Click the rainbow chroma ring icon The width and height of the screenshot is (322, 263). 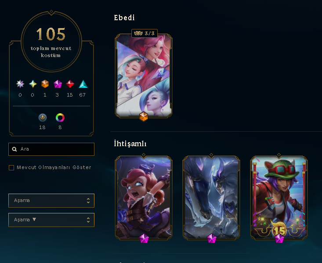60,118
